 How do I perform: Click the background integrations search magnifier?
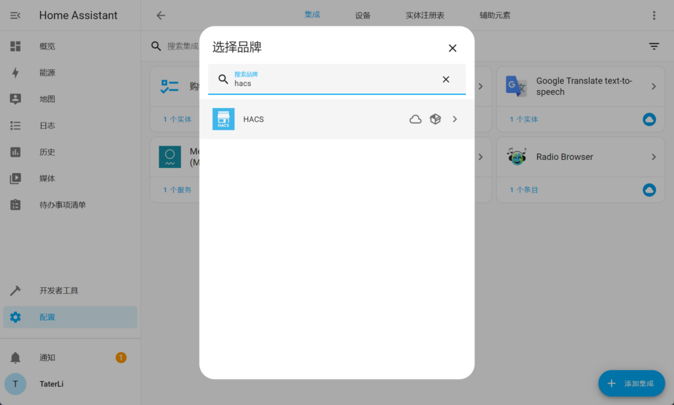pos(156,46)
